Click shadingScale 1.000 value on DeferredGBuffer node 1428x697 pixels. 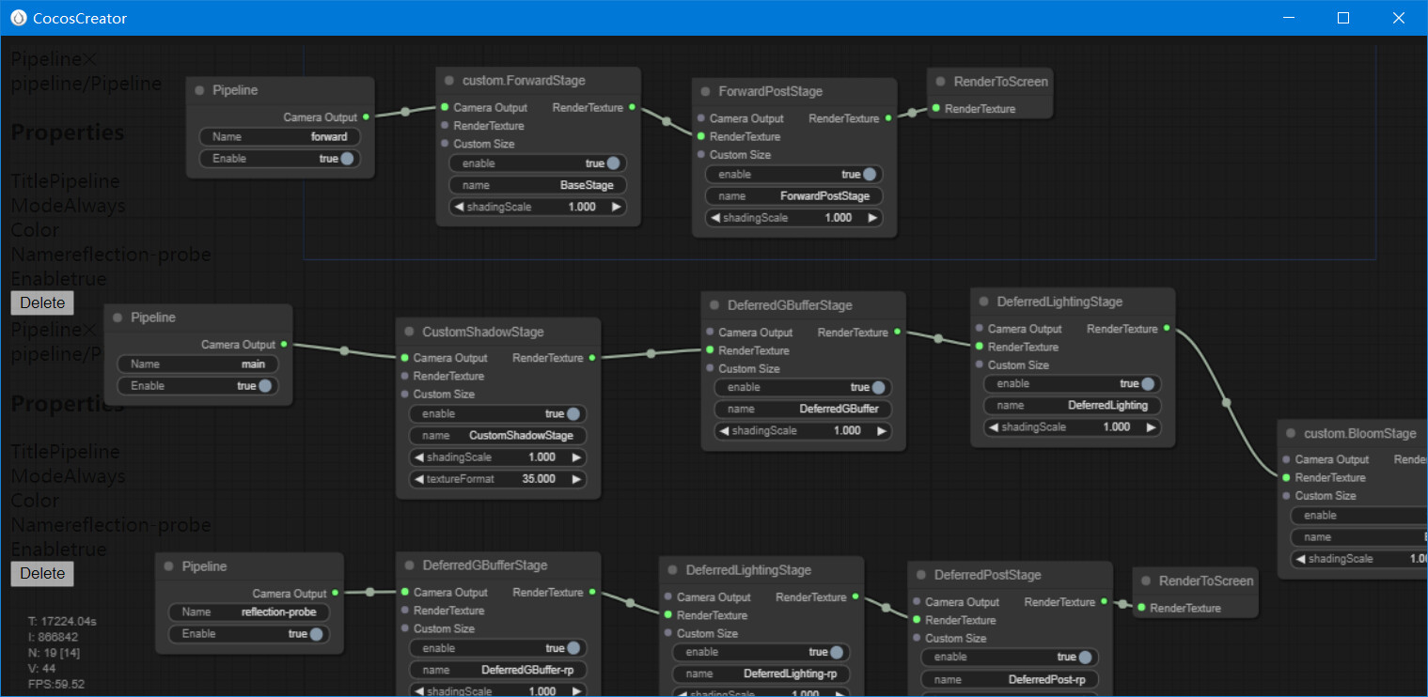tap(847, 431)
